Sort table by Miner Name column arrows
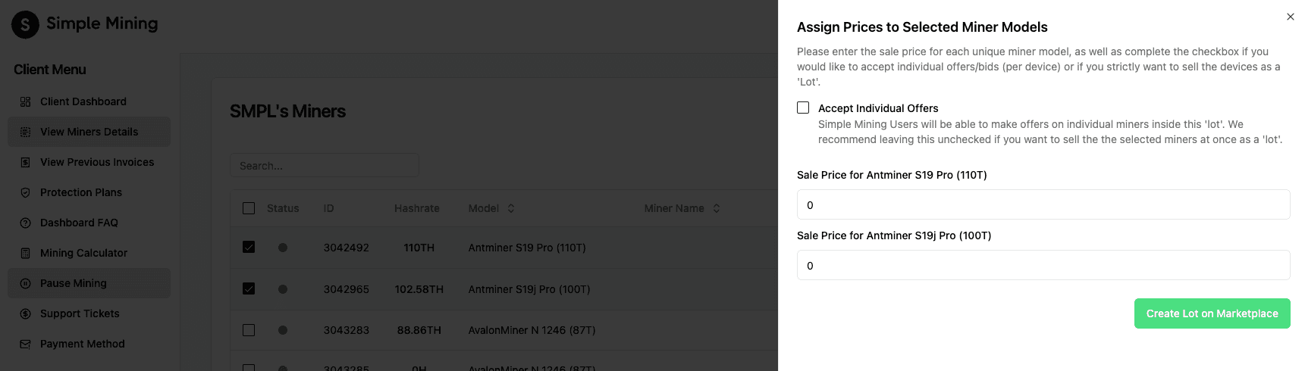1305x371 pixels. 717,208
